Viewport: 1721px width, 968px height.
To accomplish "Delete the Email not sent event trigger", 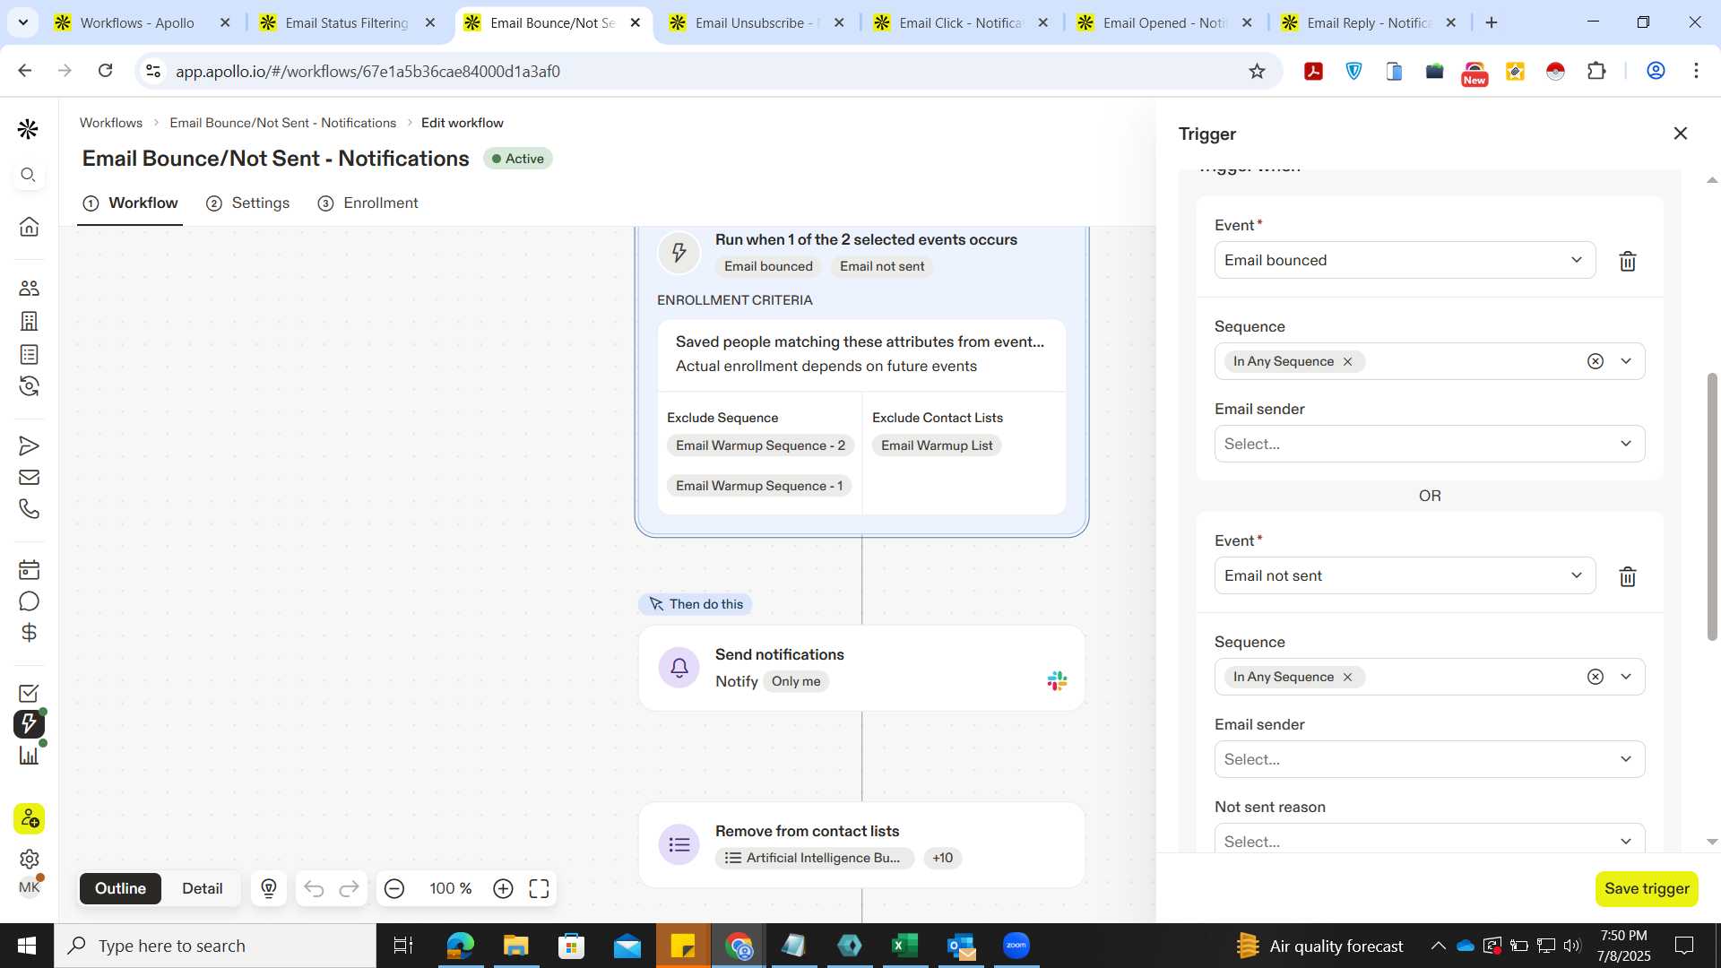I will [1628, 576].
